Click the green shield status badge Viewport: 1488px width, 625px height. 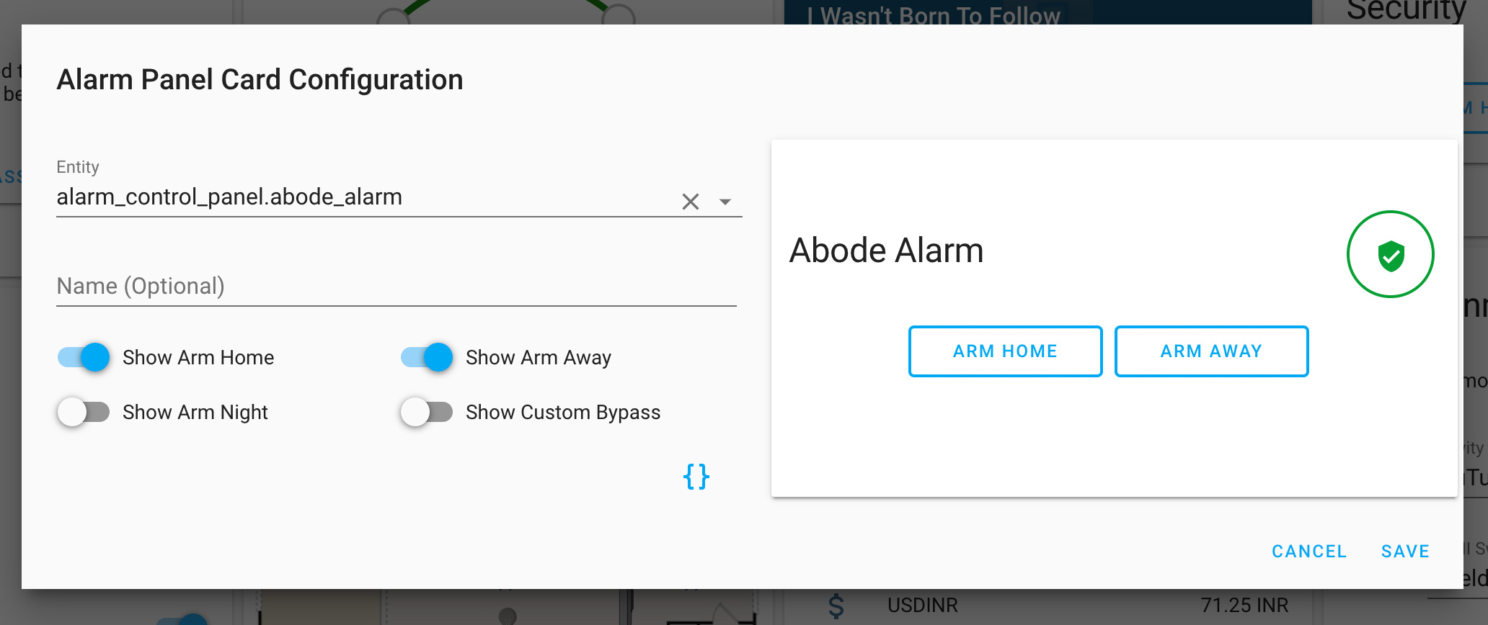click(x=1390, y=254)
